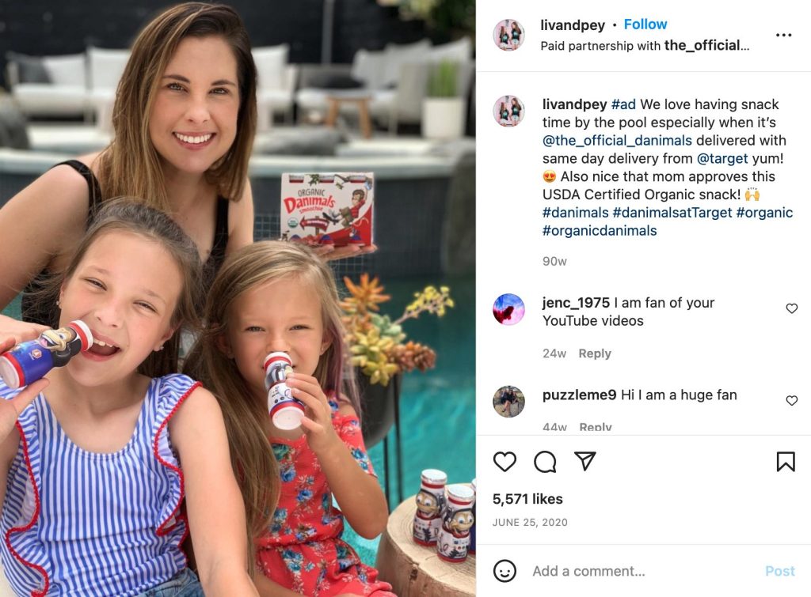The width and height of the screenshot is (811, 597).
Task: Open puzzleme9 username link
Action: point(579,395)
